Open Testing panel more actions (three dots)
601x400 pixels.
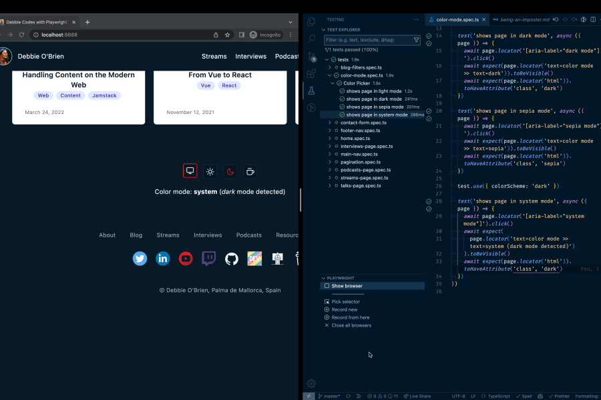click(x=416, y=19)
